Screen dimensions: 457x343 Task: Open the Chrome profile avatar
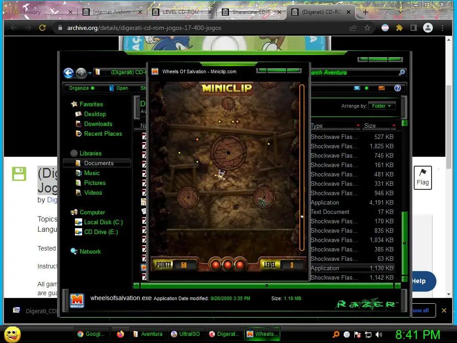coord(428,28)
